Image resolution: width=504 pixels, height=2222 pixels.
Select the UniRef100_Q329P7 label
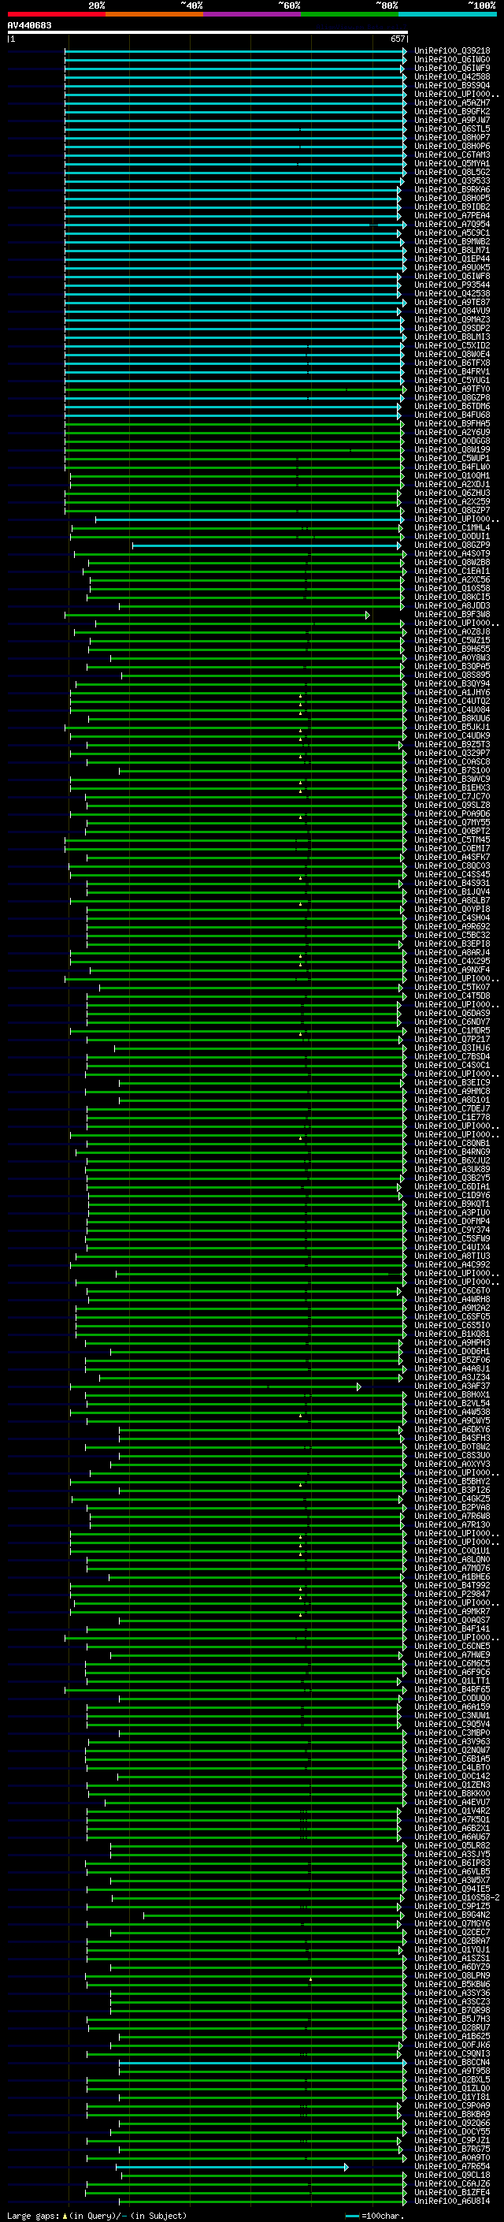(x=452, y=753)
